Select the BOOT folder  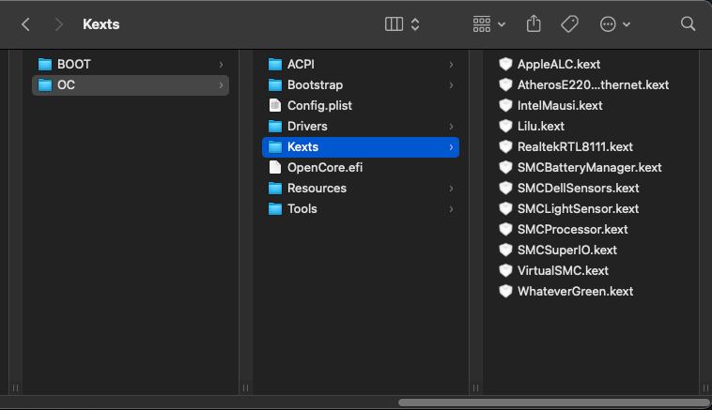pos(131,65)
